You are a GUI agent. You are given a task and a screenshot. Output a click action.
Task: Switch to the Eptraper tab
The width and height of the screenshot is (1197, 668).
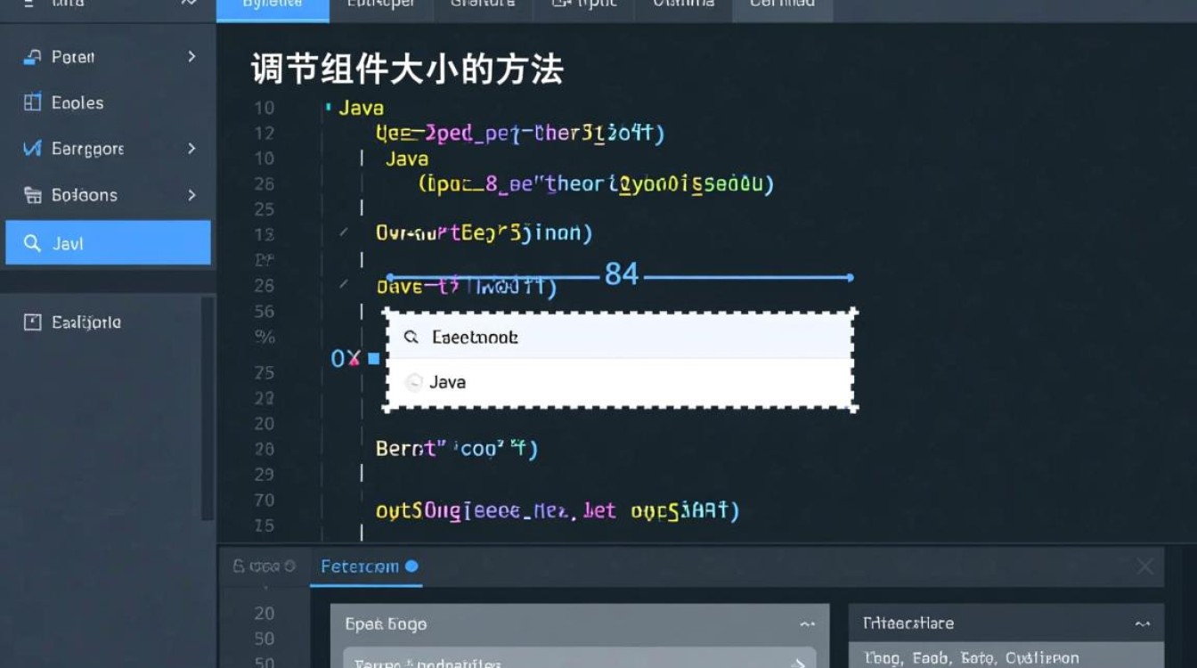tap(381, 4)
